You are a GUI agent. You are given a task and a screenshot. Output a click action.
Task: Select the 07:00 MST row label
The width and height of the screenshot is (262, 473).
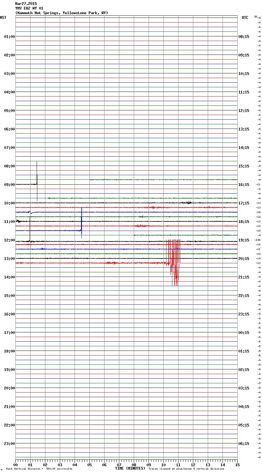click(x=10, y=148)
